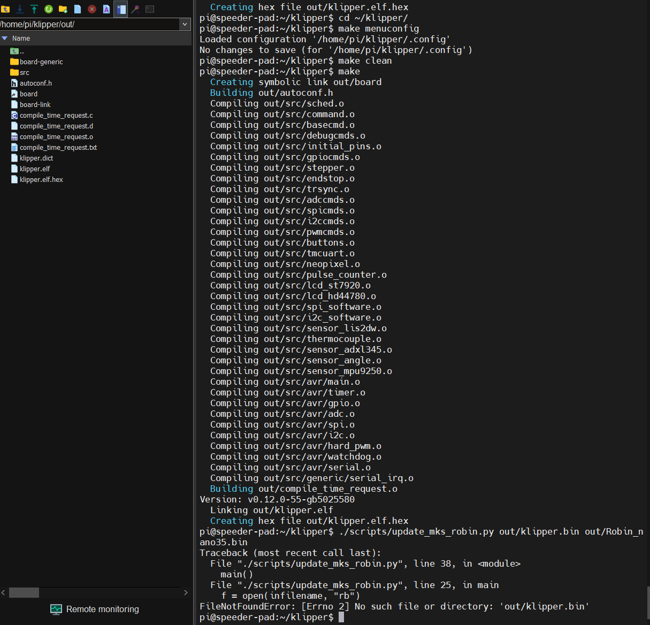Open the remote path dropdown arrow
This screenshot has width=650, height=625.
[185, 24]
